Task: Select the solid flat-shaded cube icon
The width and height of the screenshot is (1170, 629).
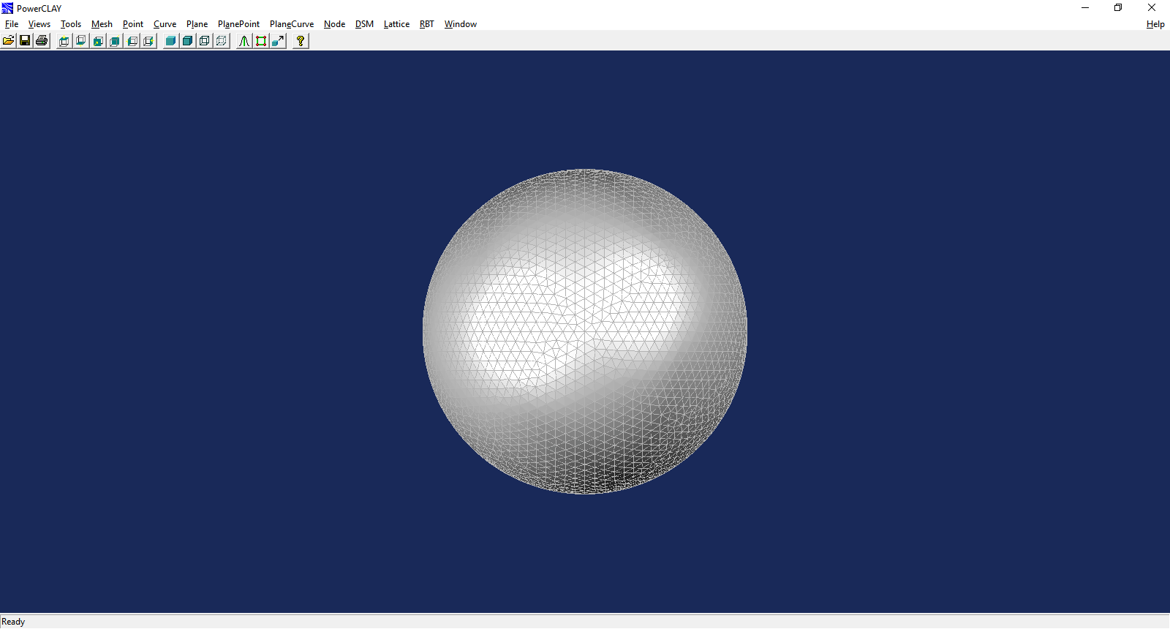Action: tap(170, 41)
